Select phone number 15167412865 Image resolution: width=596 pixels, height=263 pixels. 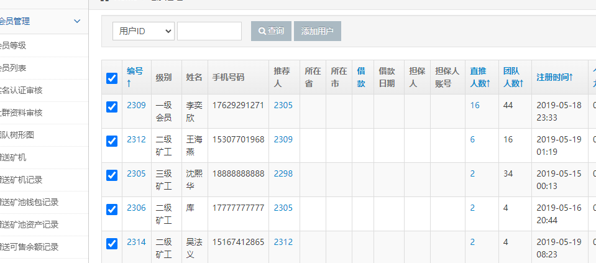coord(238,242)
